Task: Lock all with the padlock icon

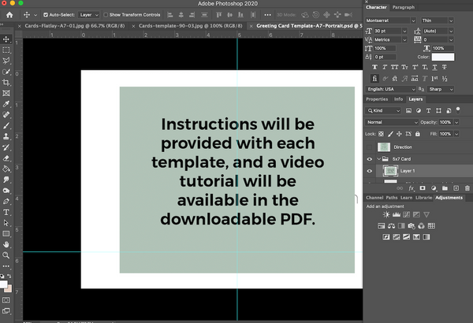Action: tap(418, 134)
